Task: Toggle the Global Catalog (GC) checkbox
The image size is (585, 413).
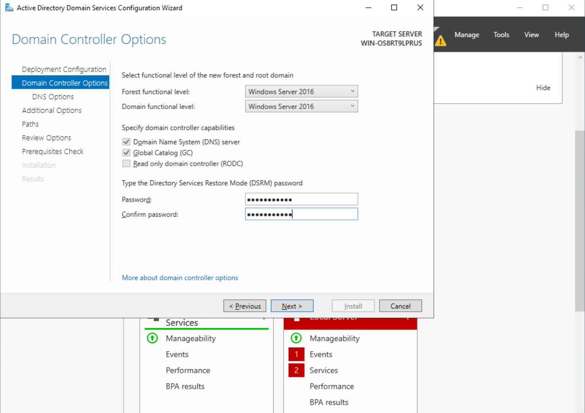Action: click(x=126, y=153)
